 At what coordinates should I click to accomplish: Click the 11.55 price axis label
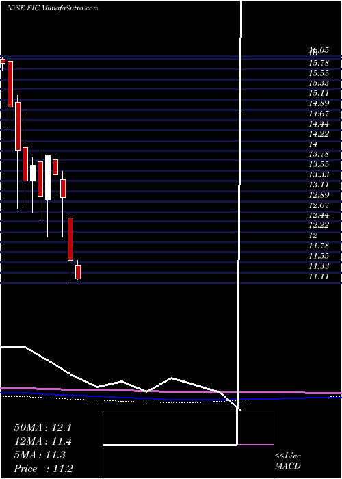[x=319, y=256]
